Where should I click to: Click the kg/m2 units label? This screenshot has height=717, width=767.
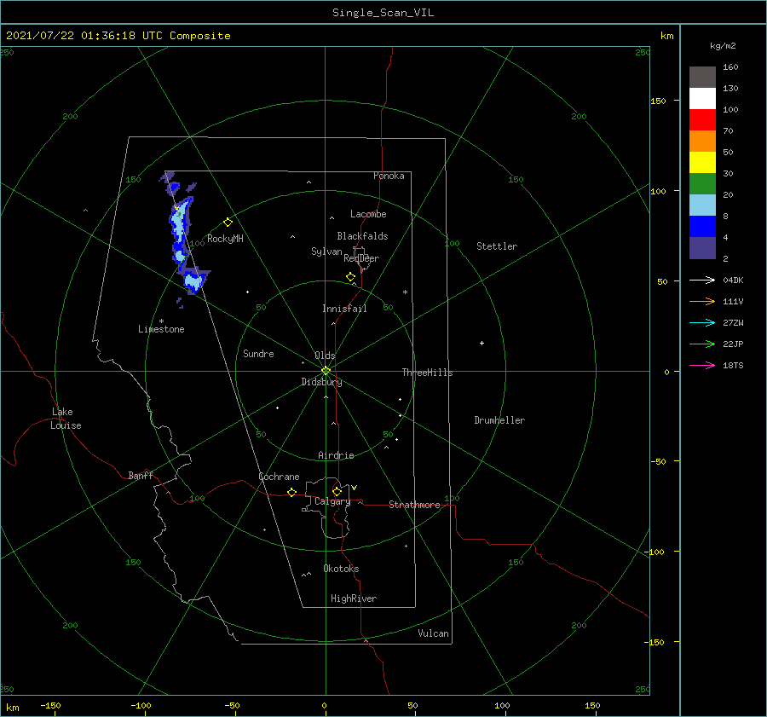tap(723, 46)
